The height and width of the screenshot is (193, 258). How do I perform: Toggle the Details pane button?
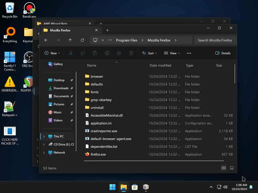click(x=223, y=53)
